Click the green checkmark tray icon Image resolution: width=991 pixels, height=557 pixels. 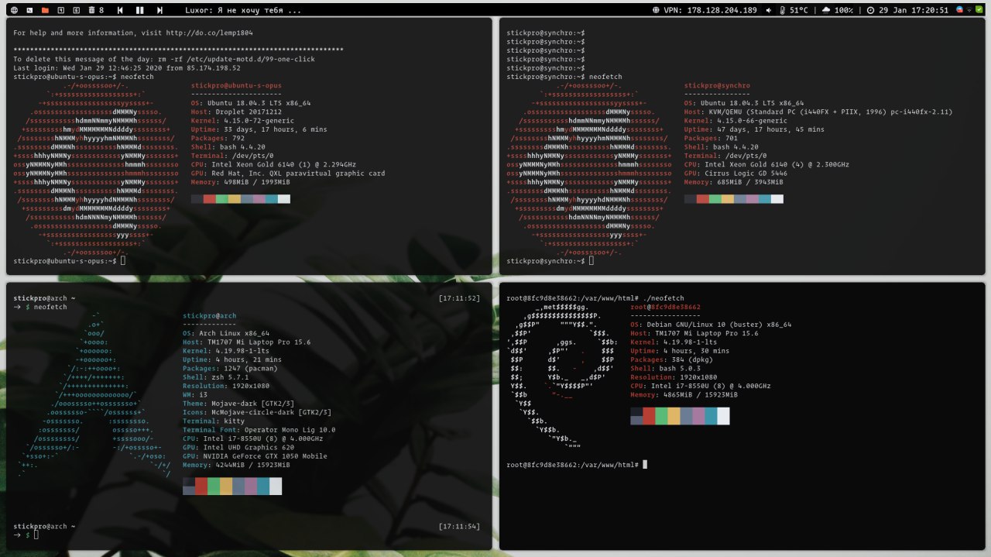(980, 10)
